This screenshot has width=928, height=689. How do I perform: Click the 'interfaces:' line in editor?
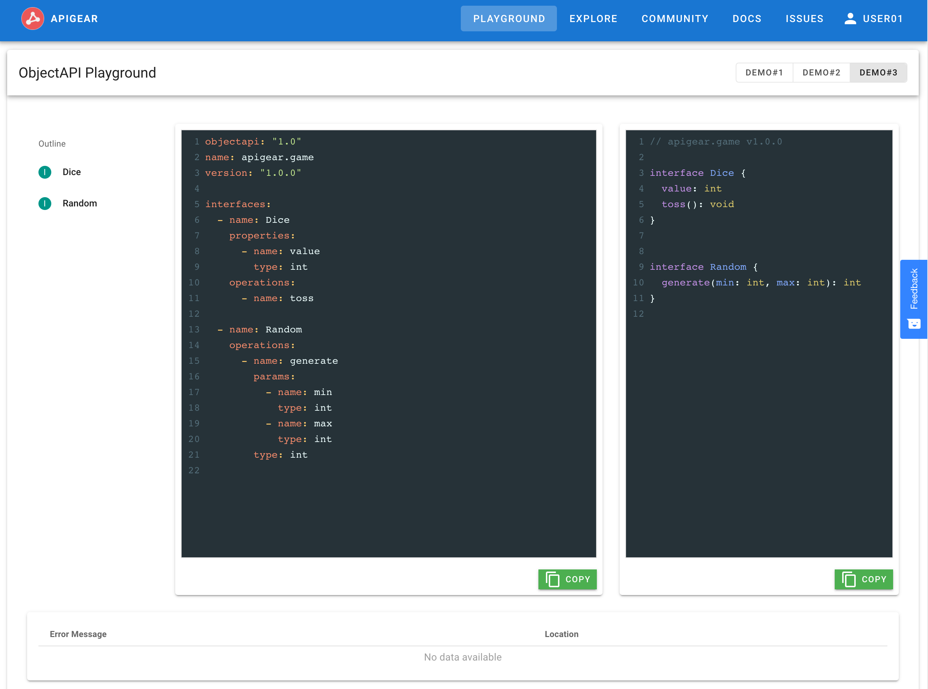point(238,204)
